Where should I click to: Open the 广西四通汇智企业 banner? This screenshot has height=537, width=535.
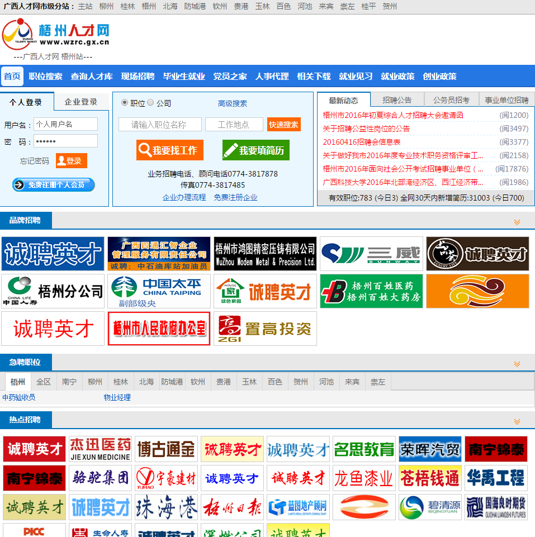(159, 254)
